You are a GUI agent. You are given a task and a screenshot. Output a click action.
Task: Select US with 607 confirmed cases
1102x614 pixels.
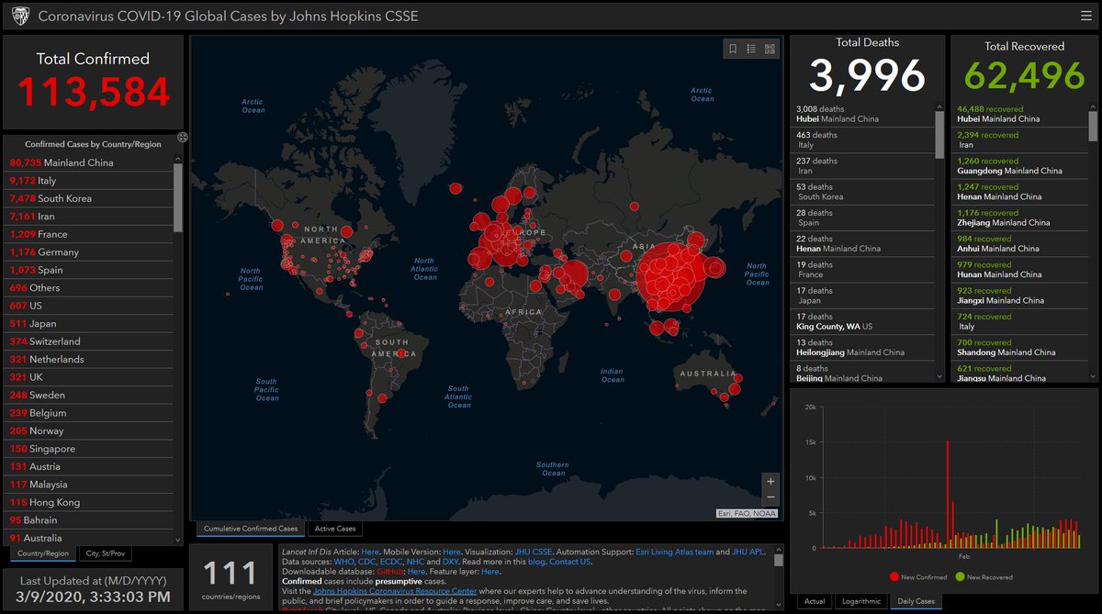(89, 306)
